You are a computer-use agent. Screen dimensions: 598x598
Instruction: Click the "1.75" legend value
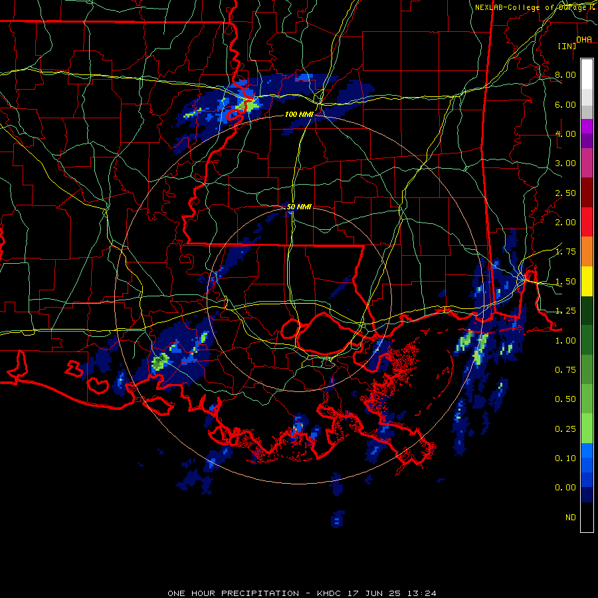tap(565, 252)
